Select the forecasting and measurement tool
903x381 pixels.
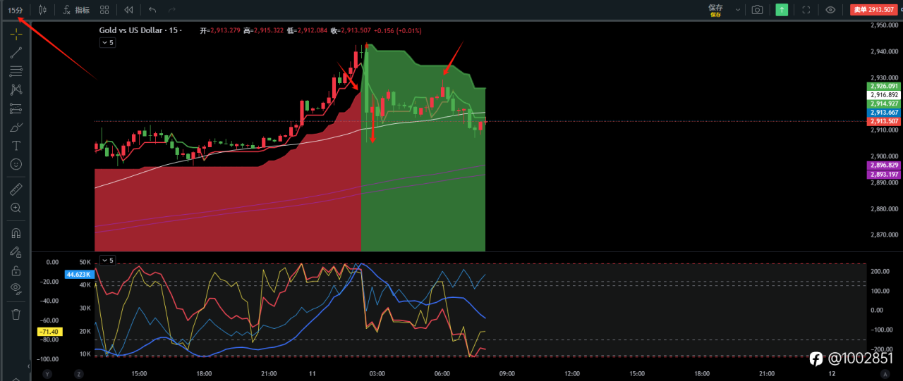coord(16,108)
